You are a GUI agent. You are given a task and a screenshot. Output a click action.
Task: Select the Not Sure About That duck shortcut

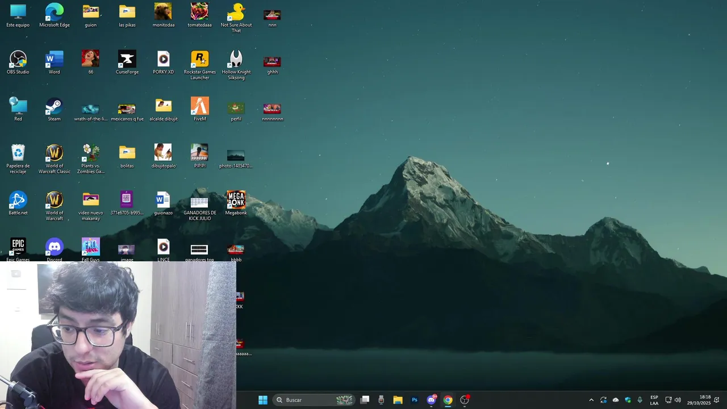[236, 18]
